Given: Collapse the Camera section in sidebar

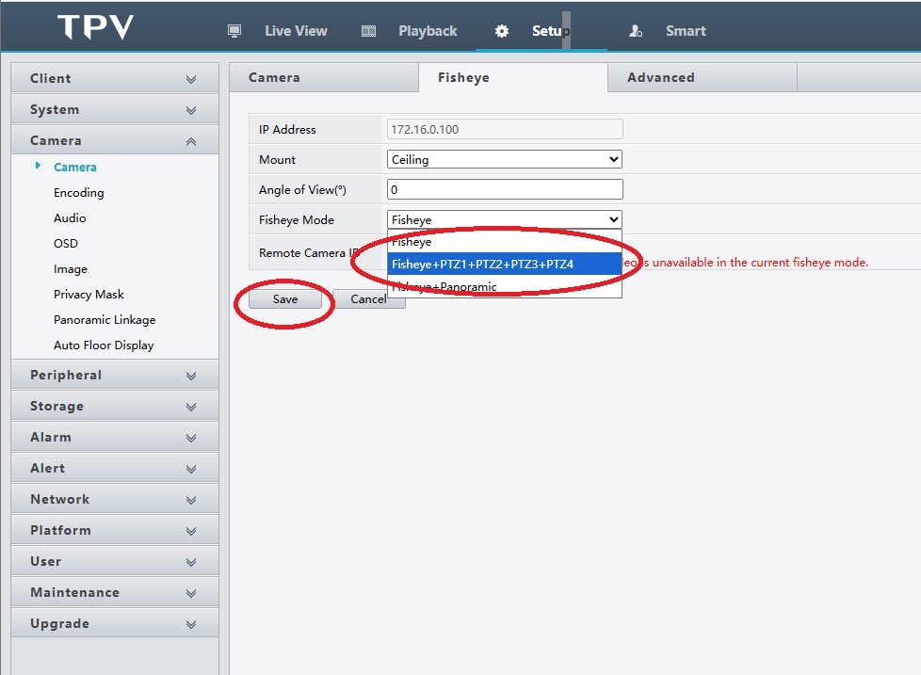Looking at the screenshot, I should point(191,141).
